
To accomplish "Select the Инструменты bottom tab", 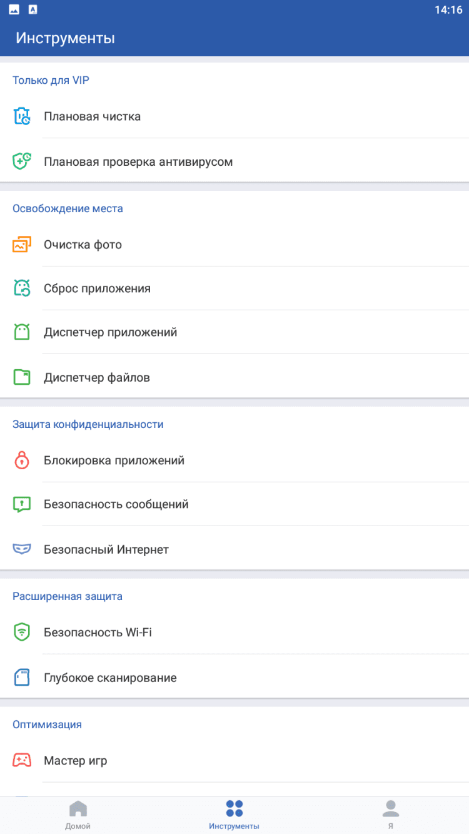I will pyautogui.click(x=234, y=815).
